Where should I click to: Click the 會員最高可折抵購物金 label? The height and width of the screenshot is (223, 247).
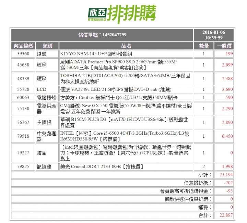coord(186,191)
